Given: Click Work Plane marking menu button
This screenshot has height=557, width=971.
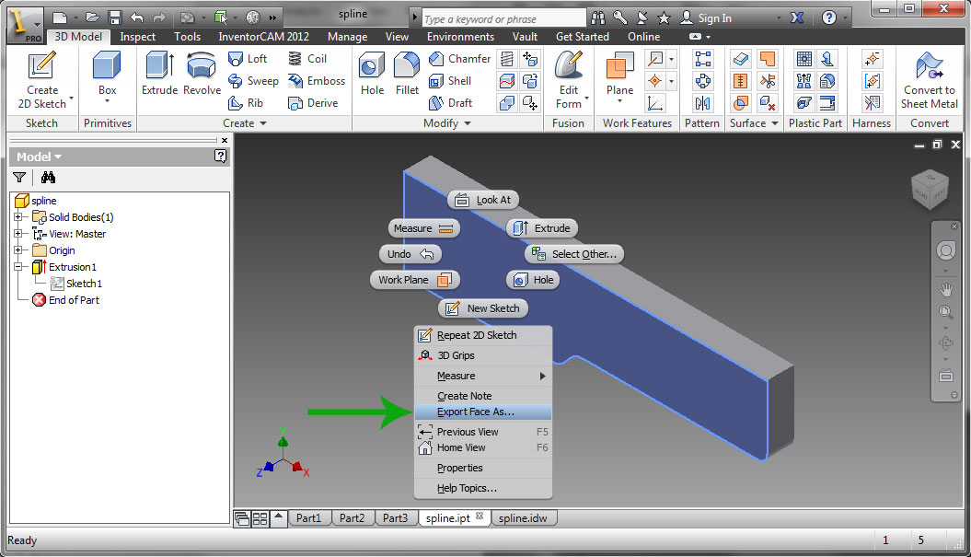Looking at the screenshot, I should (x=415, y=280).
